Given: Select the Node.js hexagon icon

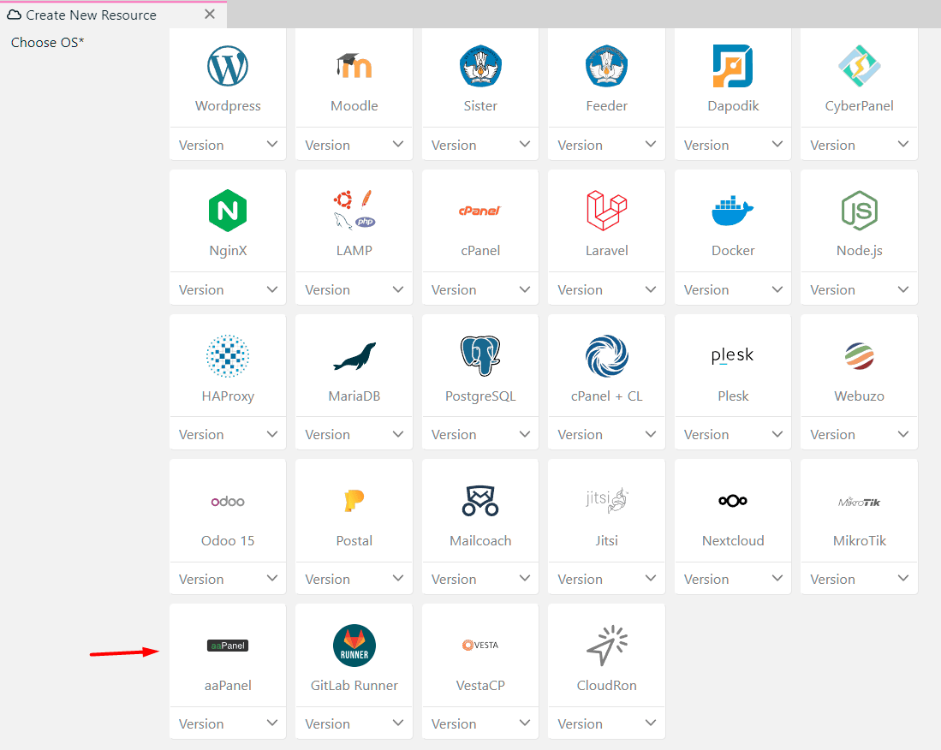Looking at the screenshot, I should tap(859, 211).
